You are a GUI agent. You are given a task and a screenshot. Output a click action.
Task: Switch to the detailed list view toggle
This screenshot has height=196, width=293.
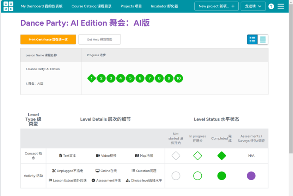click(252, 39)
